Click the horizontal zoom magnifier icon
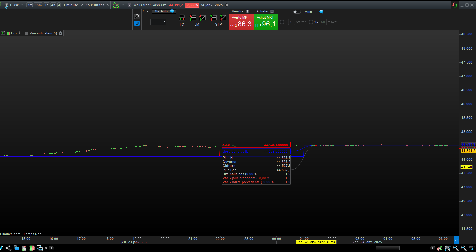 pos(448,248)
